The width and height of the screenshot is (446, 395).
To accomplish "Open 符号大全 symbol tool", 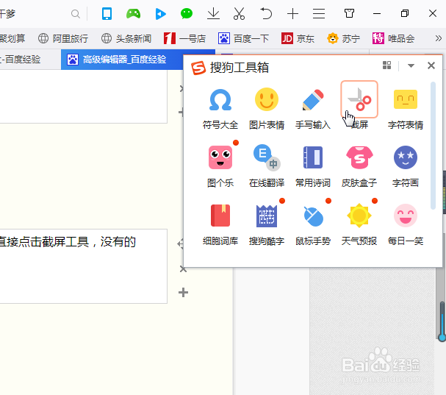I will (x=220, y=108).
